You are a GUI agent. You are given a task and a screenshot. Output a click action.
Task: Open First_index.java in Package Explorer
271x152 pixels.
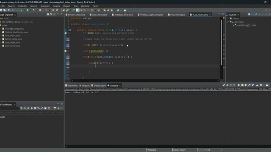click(x=12, y=35)
